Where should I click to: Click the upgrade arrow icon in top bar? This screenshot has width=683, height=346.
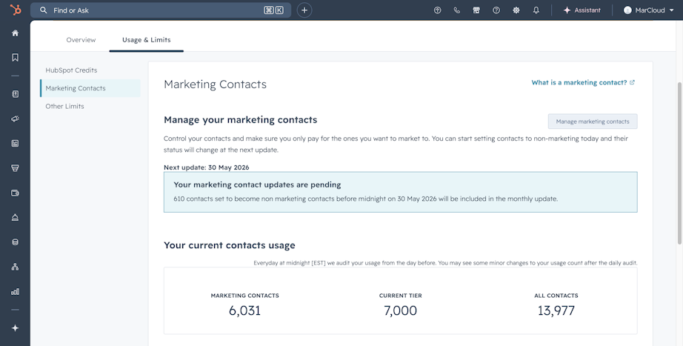pos(437,10)
